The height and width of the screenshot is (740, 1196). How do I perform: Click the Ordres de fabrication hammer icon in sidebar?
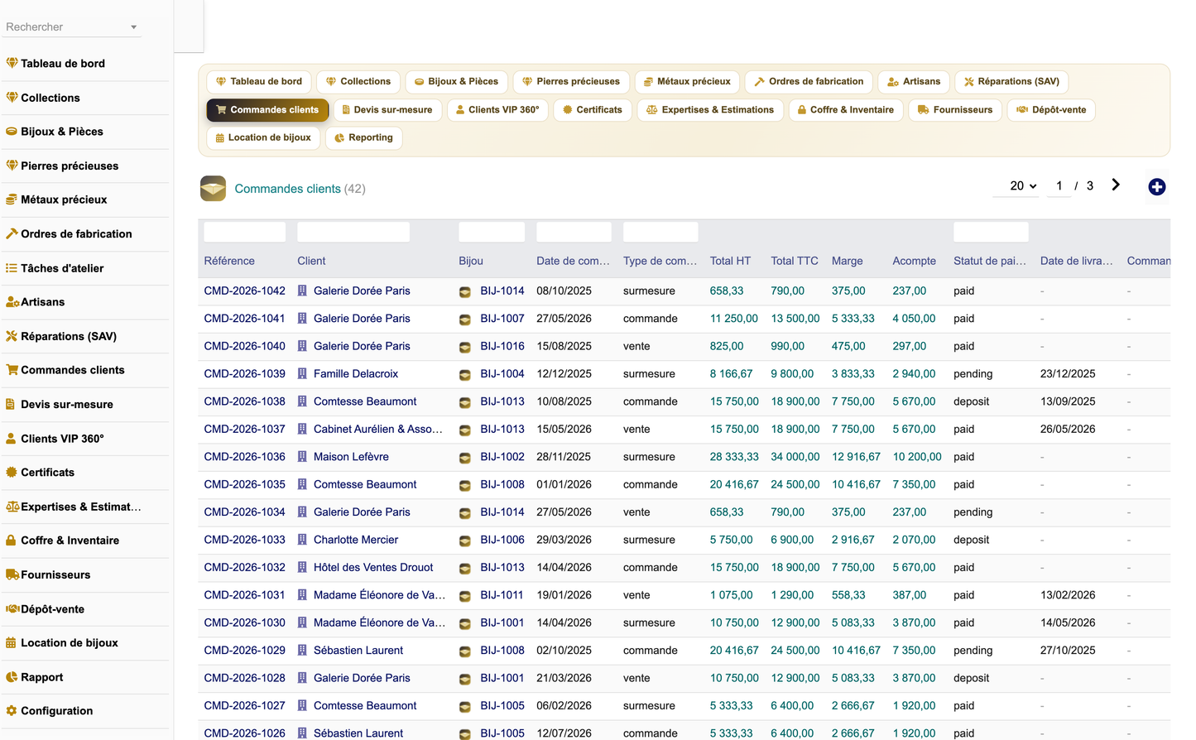pyautogui.click(x=12, y=233)
